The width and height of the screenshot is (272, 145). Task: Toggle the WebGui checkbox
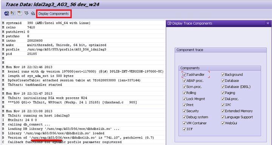click(x=223, y=123)
